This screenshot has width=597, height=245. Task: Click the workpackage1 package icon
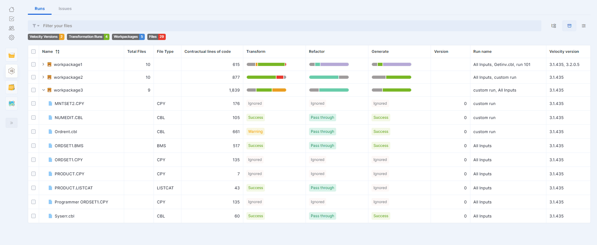49,64
